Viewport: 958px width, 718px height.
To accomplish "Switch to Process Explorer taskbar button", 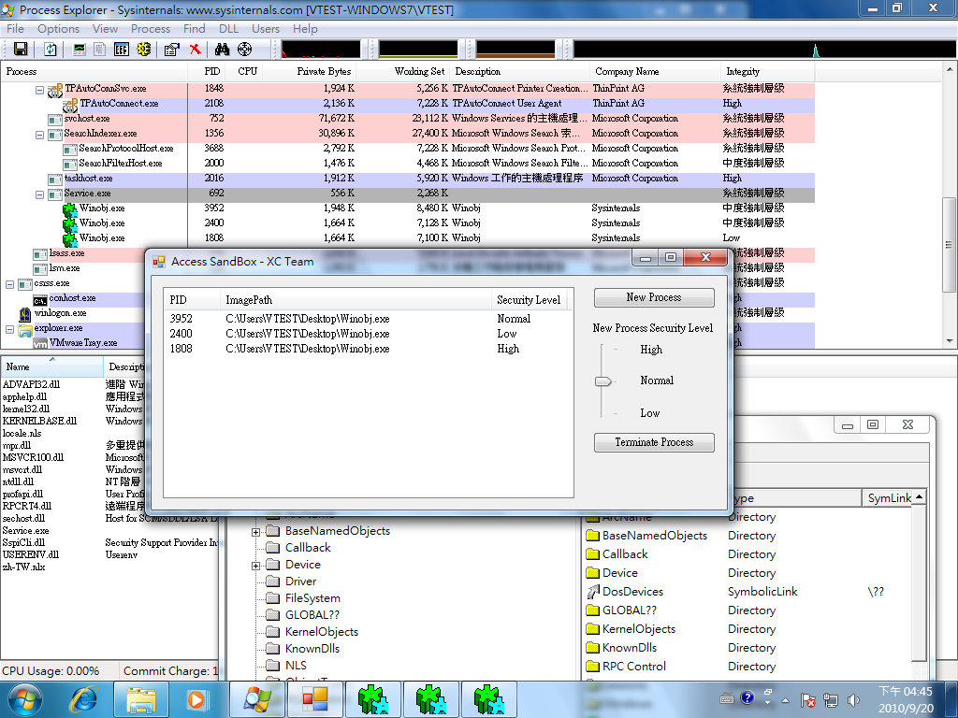I will coord(257,699).
